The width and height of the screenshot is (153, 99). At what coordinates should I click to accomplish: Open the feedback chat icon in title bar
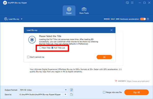point(127,3)
